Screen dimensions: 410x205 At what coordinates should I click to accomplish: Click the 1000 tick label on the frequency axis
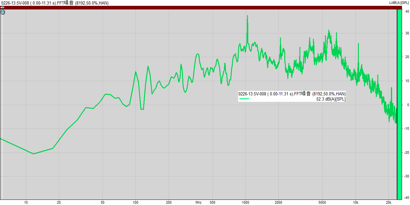pos(246,203)
